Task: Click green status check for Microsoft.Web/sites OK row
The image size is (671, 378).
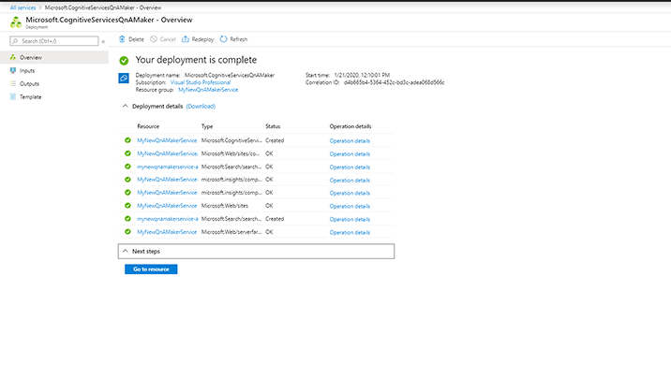Action: coord(127,206)
